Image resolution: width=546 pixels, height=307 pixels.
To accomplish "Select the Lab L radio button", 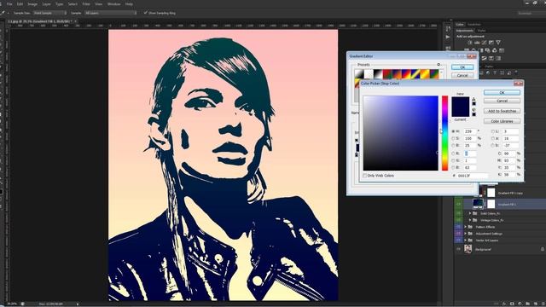I will (493, 131).
